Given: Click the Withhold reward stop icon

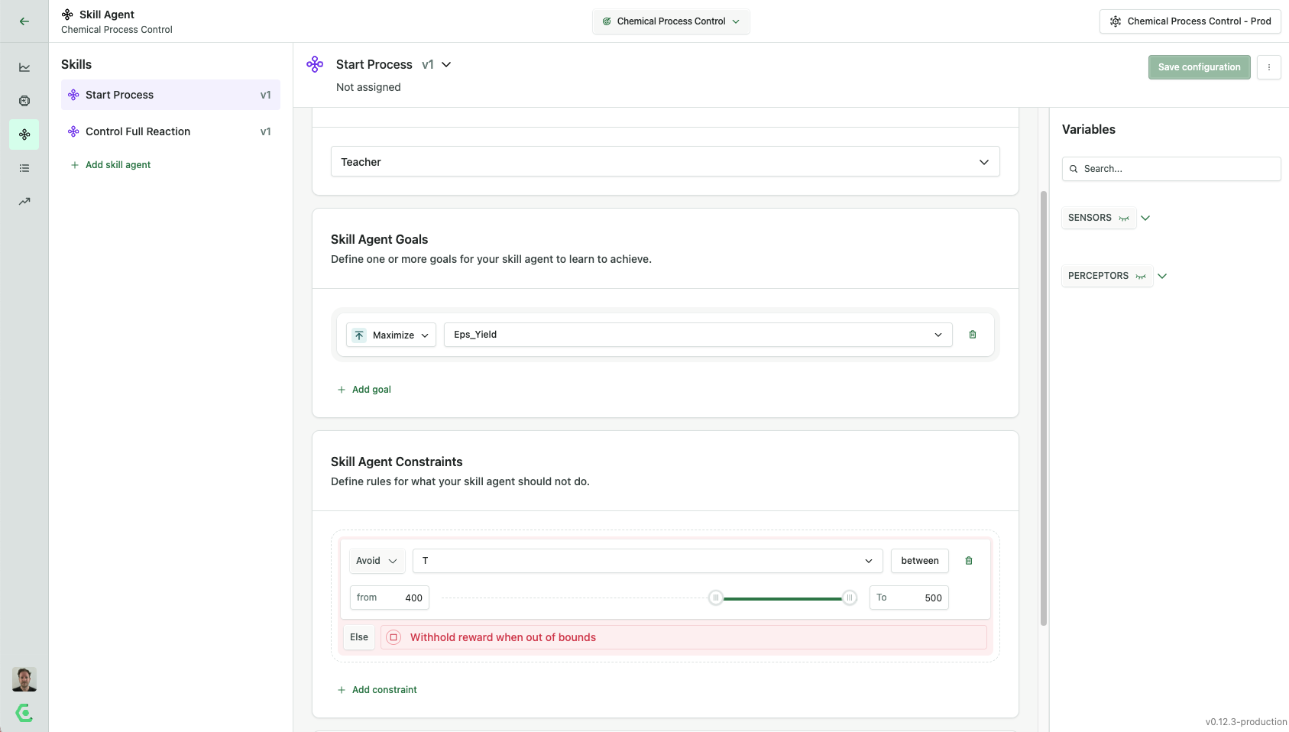Looking at the screenshot, I should [x=394, y=637].
